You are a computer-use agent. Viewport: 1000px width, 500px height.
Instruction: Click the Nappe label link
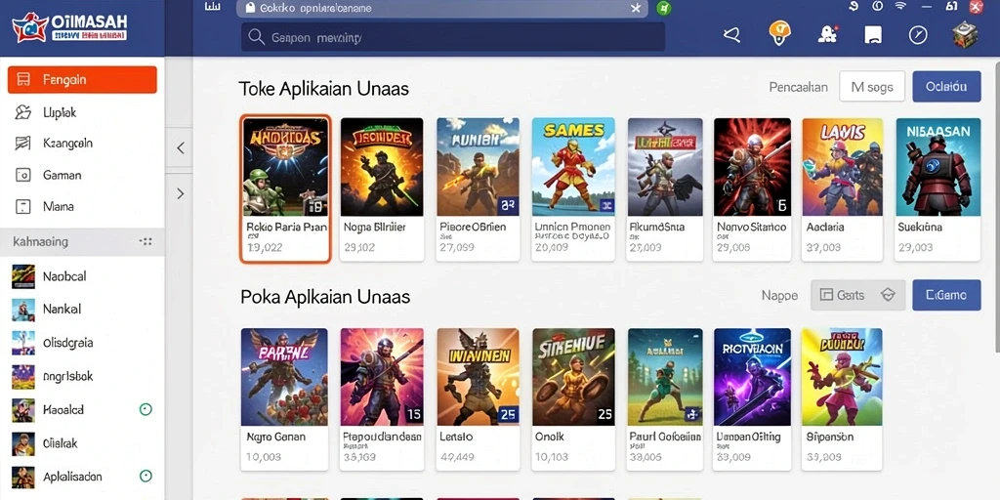tap(779, 295)
